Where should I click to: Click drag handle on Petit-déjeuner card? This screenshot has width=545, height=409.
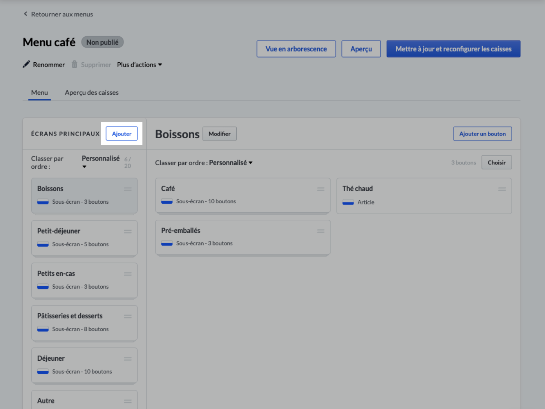point(128,231)
